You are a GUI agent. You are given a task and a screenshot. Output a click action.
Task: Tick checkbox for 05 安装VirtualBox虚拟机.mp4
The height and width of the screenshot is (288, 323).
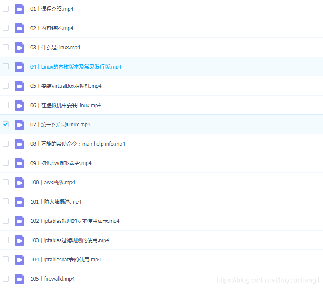6,86
